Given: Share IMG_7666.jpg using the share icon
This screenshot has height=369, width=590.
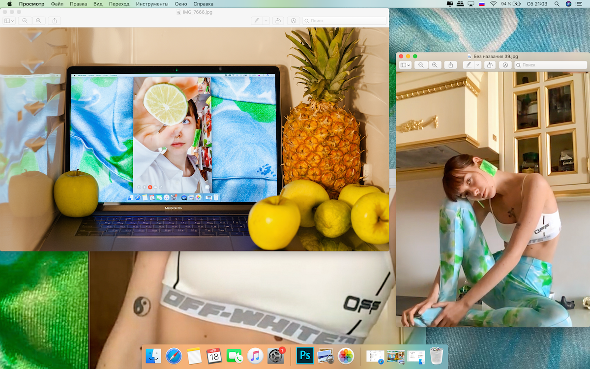Looking at the screenshot, I should 55,21.
